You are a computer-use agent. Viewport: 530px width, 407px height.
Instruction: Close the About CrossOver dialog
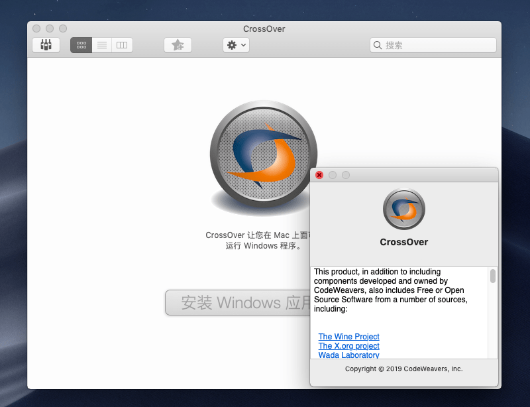click(x=319, y=175)
